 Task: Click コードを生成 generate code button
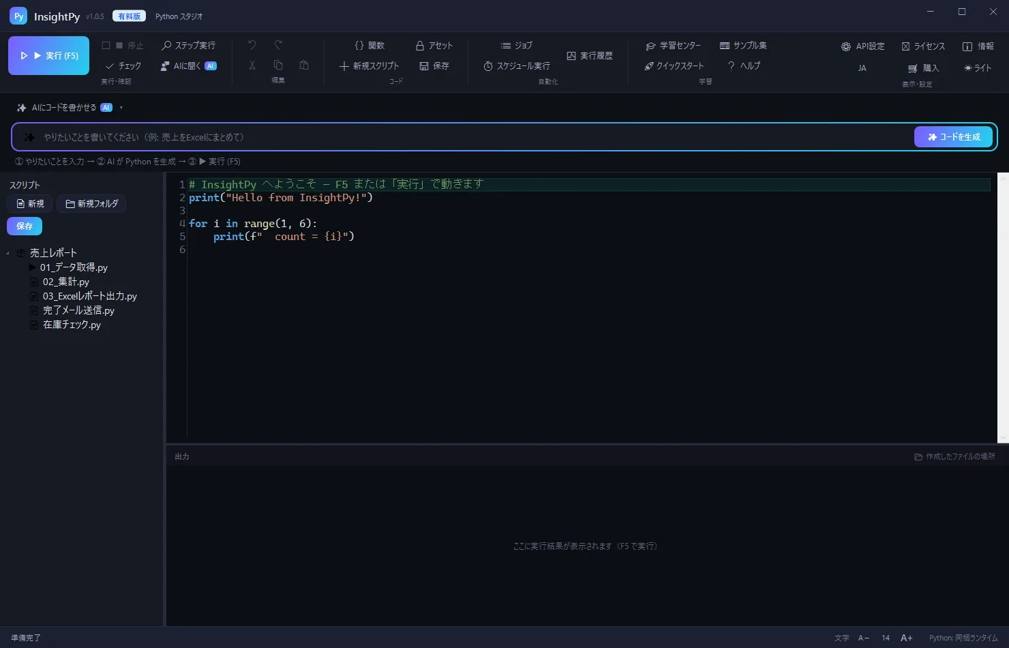click(x=953, y=137)
